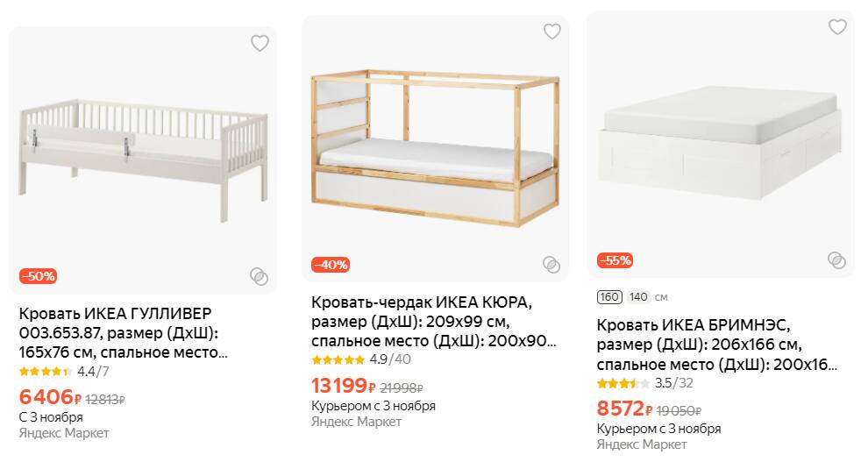Open 4.9 rating reviews for КЮРА
Image resolution: width=868 pixels, height=462 pixels.
(x=361, y=359)
